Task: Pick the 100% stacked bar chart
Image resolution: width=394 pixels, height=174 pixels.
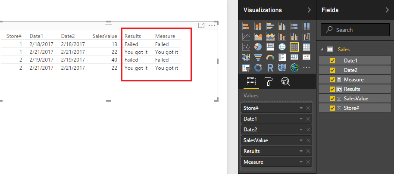Action: pos(294,26)
